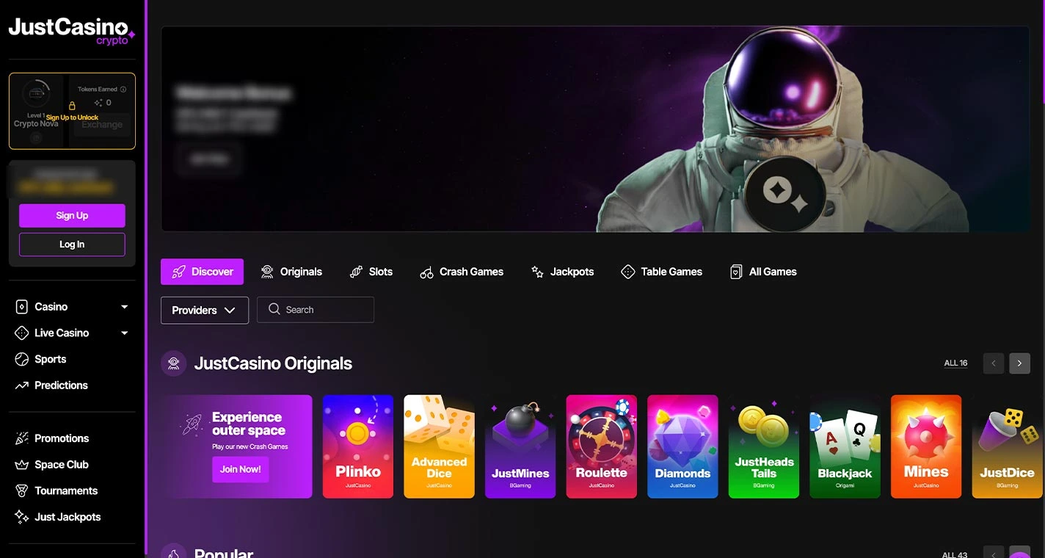The width and height of the screenshot is (1045, 558).
Task: Click the search magnifier icon
Action: click(274, 310)
